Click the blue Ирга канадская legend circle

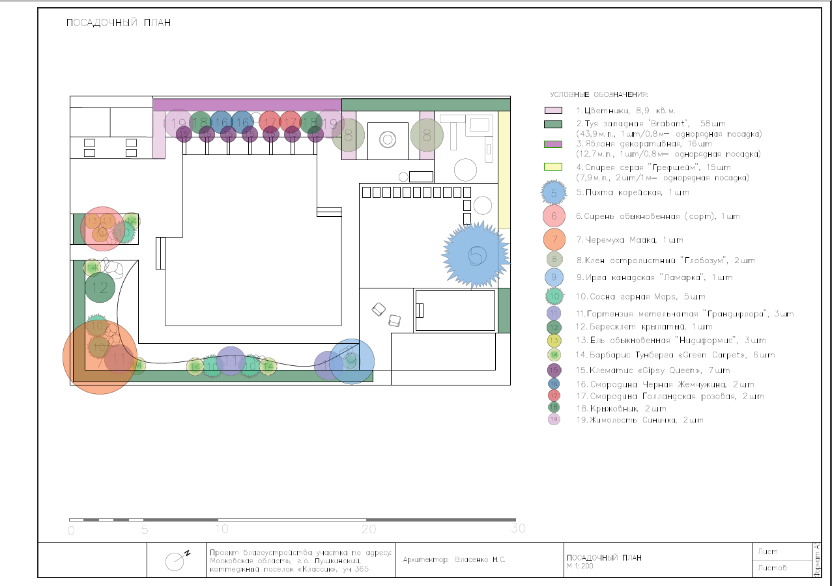point(554,277)
